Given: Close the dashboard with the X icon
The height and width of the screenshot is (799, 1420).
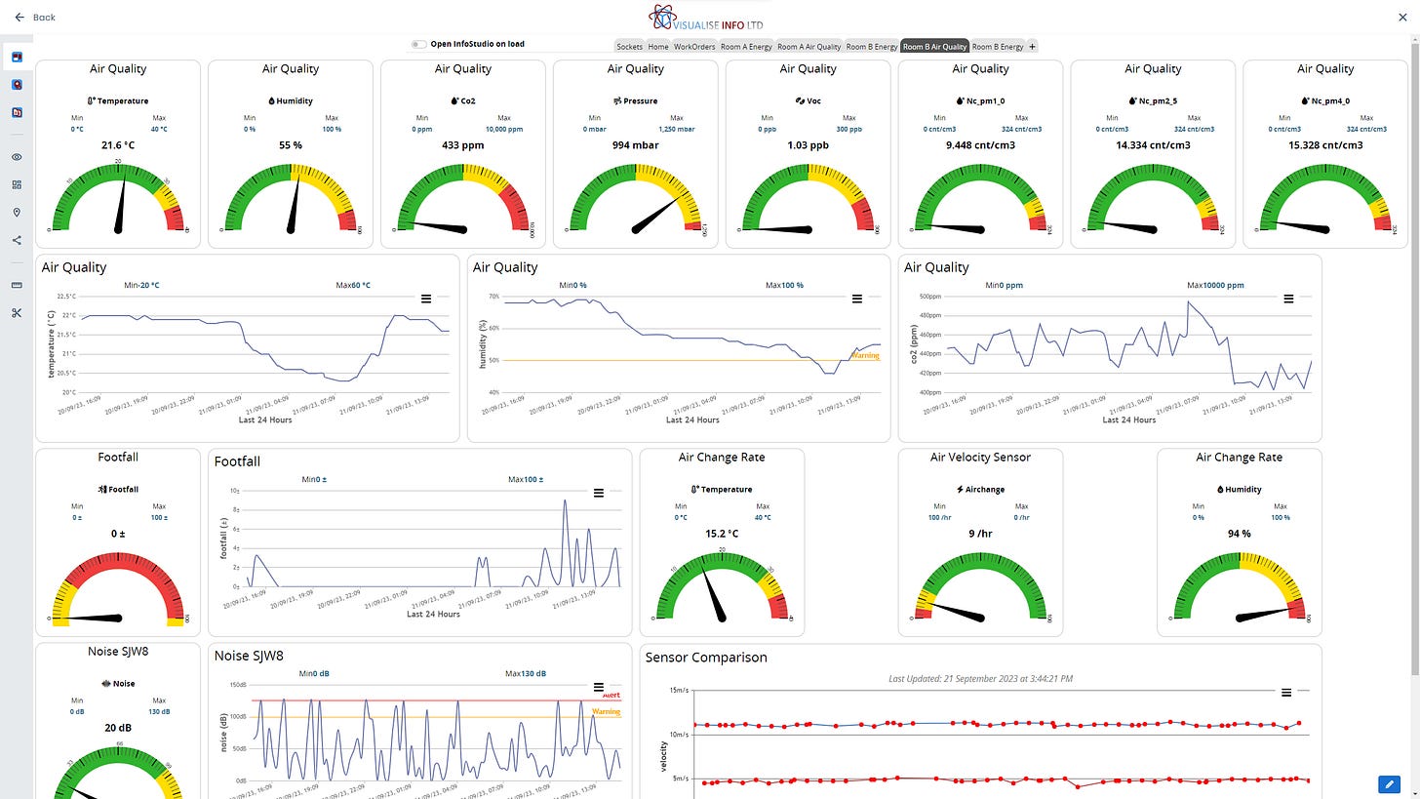Looking at the screenshot, I should coord(1403,18).
